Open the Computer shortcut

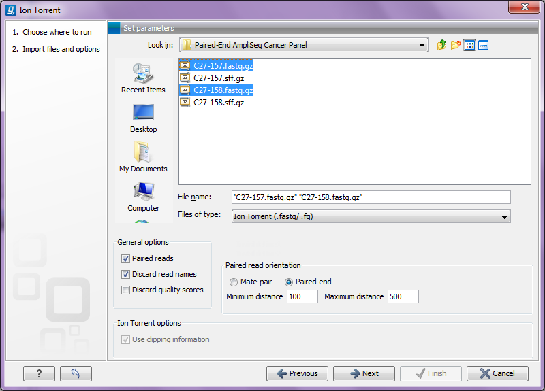click(143, 197)
